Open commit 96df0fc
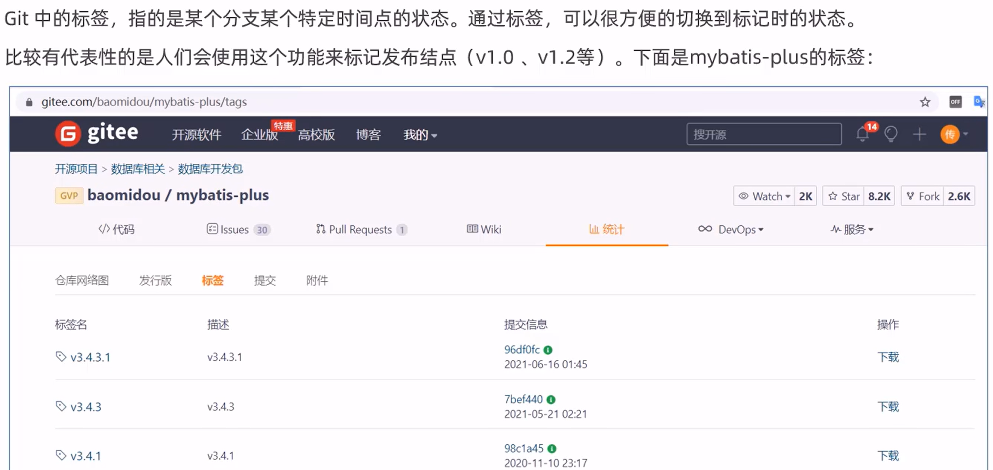This screenshot has height=470, width=993. (x=522, y=349)
